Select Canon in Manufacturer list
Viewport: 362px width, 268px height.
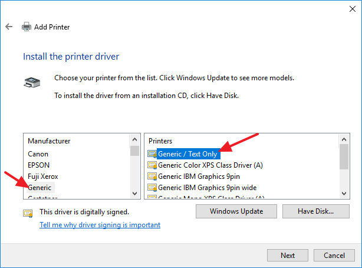point(38,154)
